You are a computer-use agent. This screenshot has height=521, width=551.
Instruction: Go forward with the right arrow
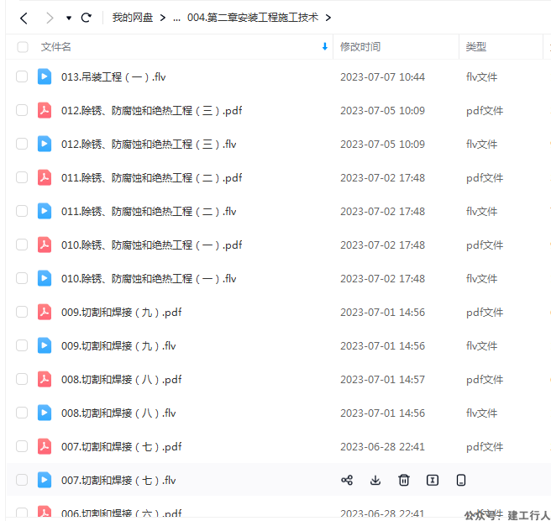pyautogui.click(x=50, y=18)
